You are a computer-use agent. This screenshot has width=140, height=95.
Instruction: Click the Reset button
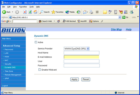pyautogui.click(x=86, y=79)
